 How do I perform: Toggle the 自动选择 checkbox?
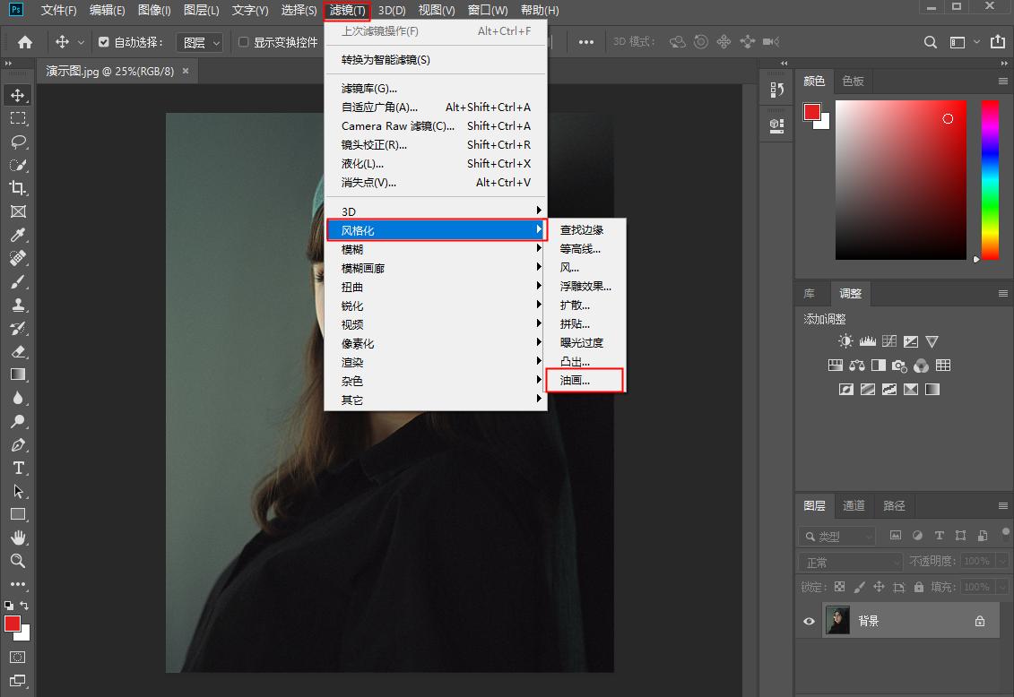[103, 42]
